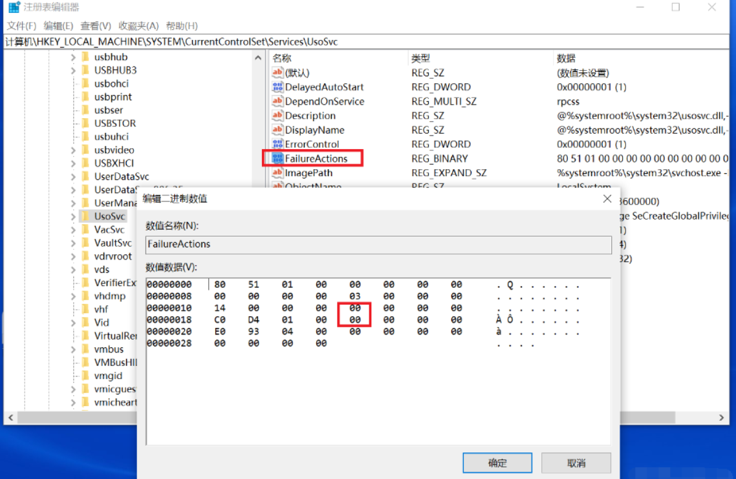Expand the vmbus tree node
This screenshot has height=479, width=736.
coord(73,349)
